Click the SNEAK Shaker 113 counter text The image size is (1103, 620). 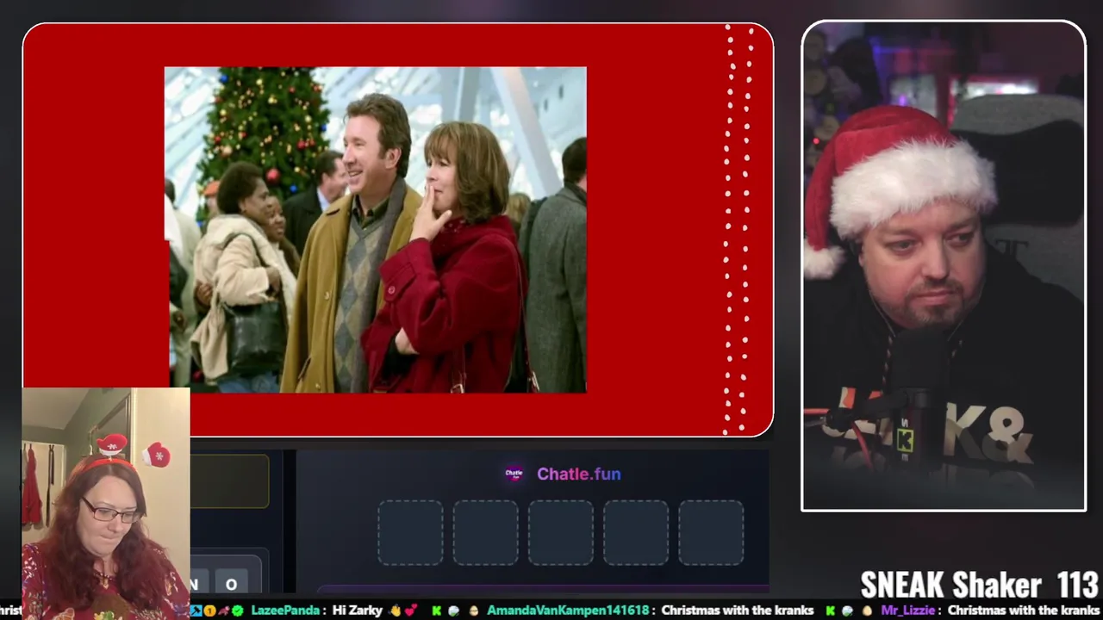[x=979, y=585]
